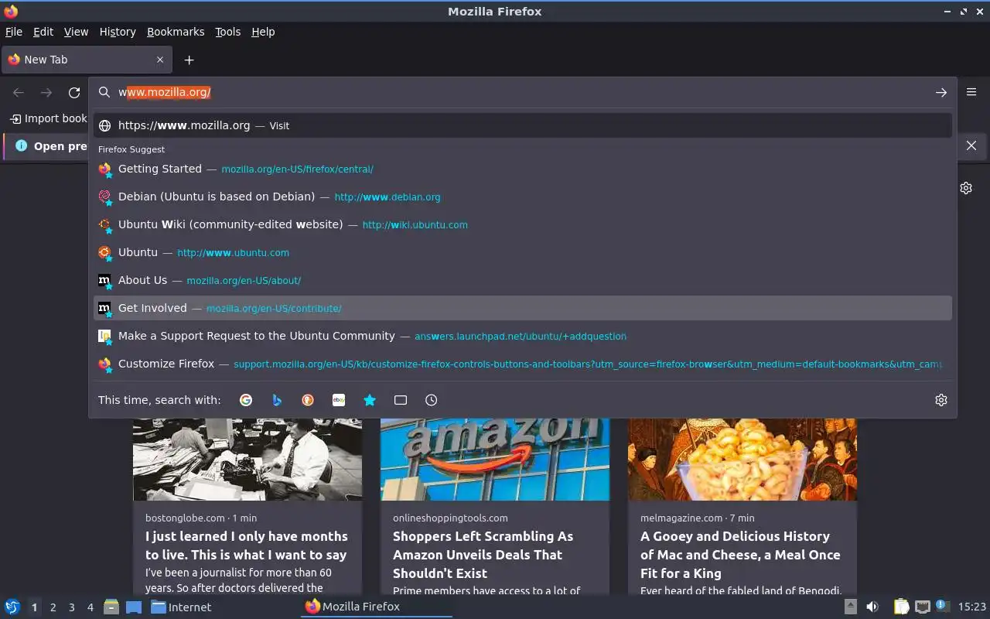Click the 15:23 clock in taskbar
This screenshot has width=990, height=619.
(x=972, y=607)
